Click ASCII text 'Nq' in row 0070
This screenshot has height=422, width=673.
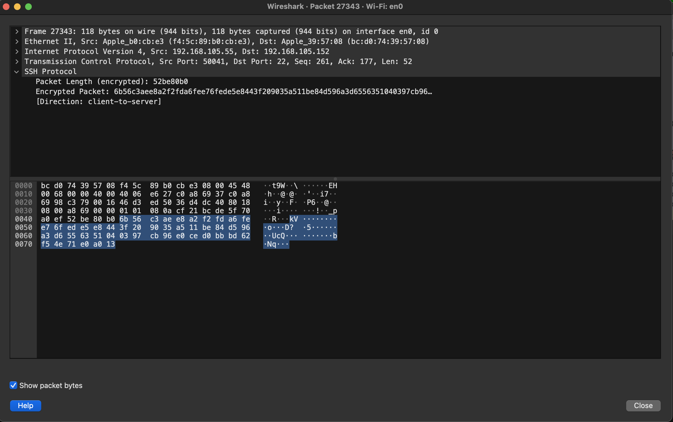coord(272,244)
